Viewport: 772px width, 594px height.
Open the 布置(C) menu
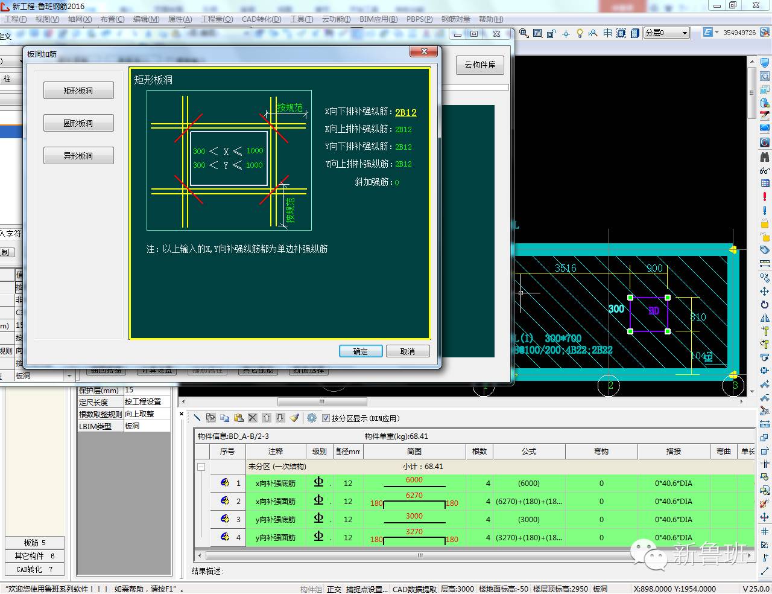pos(112,19)
